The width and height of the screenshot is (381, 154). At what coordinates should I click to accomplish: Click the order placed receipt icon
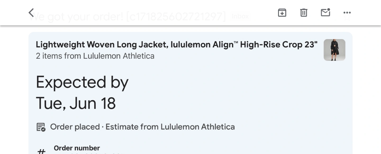pos(41,127)
